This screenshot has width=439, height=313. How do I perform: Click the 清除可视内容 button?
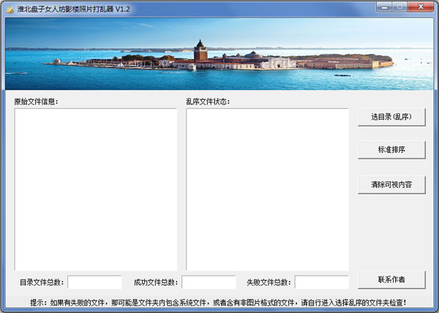point(391,184)
